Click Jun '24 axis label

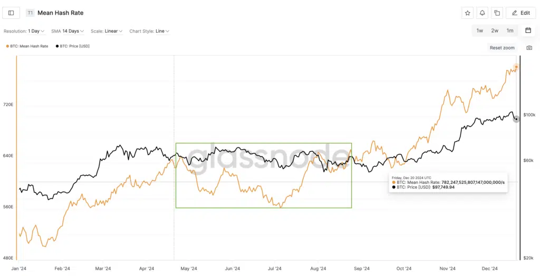232,269
